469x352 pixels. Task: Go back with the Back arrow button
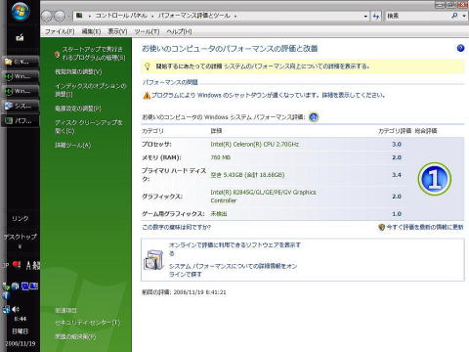47,16
